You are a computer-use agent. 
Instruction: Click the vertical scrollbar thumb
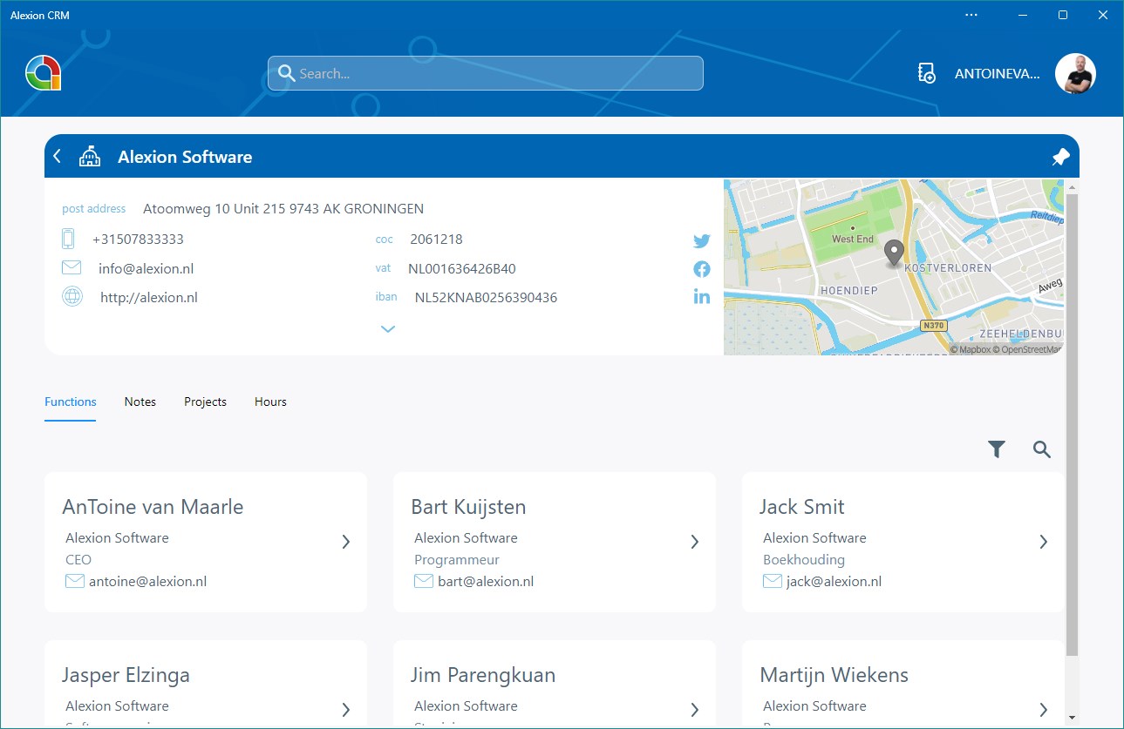point(1072,425)
